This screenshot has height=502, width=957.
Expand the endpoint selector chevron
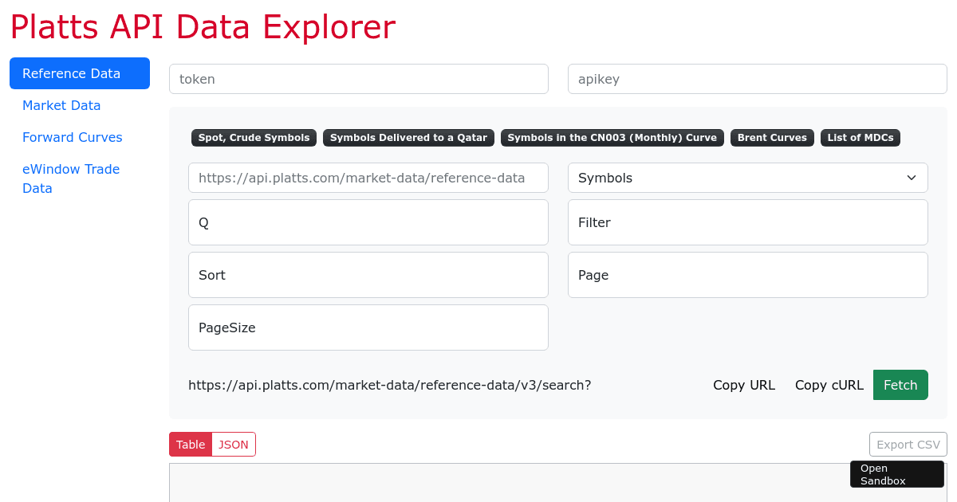911,178
